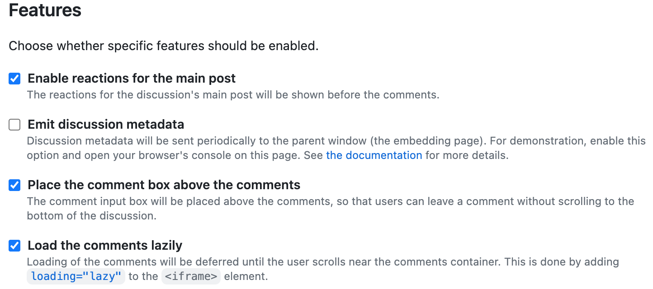The image size is (653, 289).
Task: Open the documentation link
Action: tap(374, 155)
